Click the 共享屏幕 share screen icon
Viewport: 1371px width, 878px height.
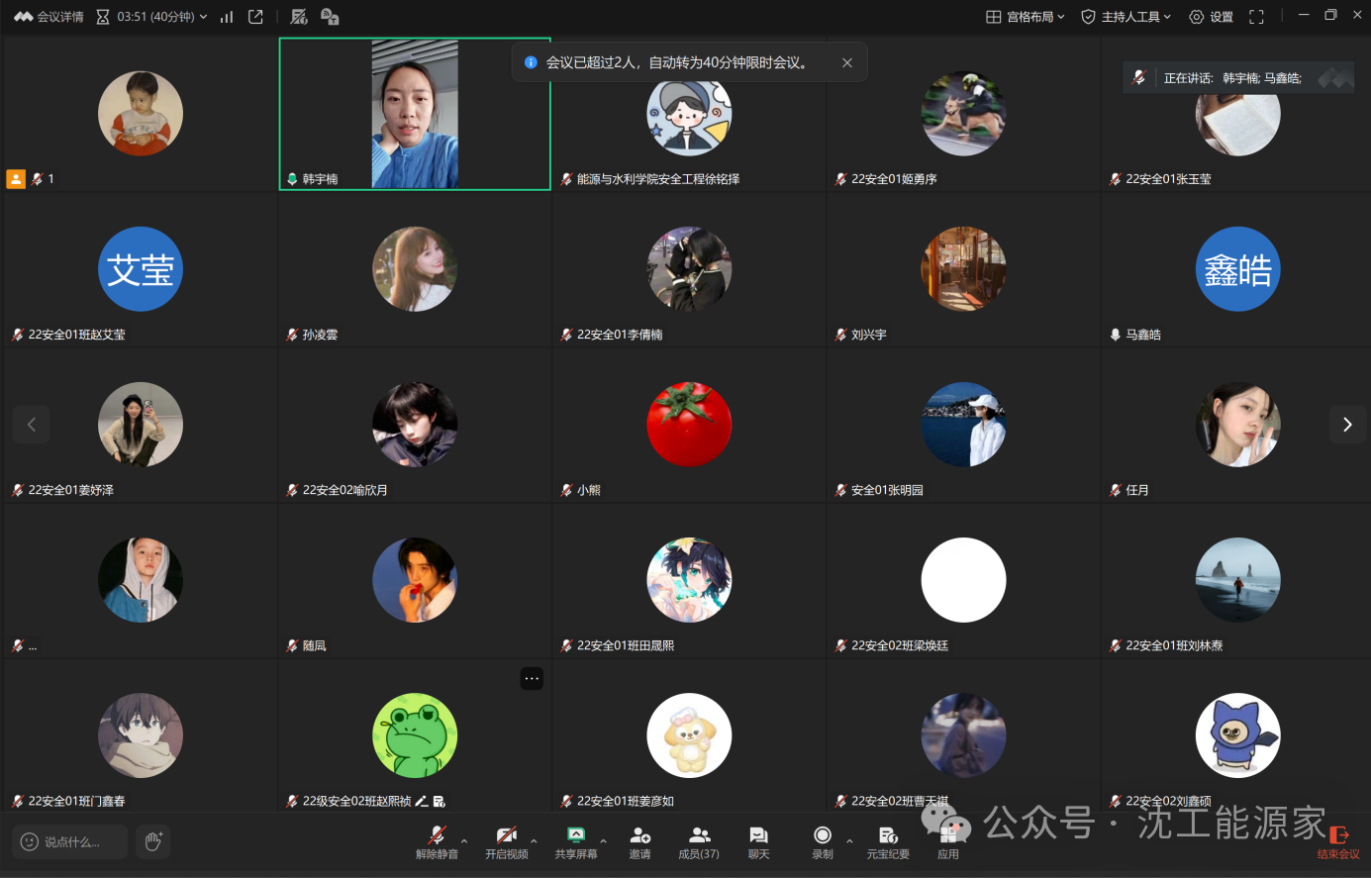(x=575, y=836)
